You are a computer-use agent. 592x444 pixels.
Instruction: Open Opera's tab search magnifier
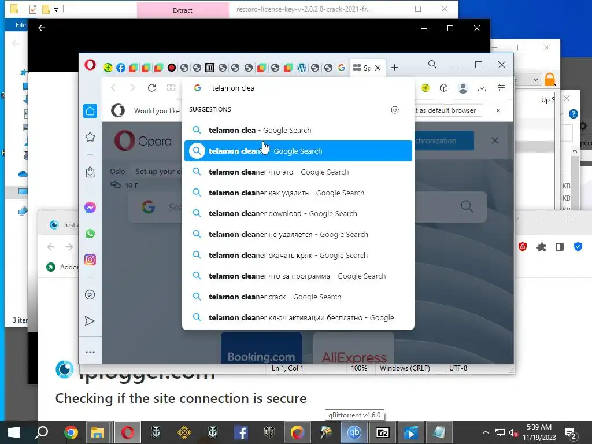(x=432, y=65)
